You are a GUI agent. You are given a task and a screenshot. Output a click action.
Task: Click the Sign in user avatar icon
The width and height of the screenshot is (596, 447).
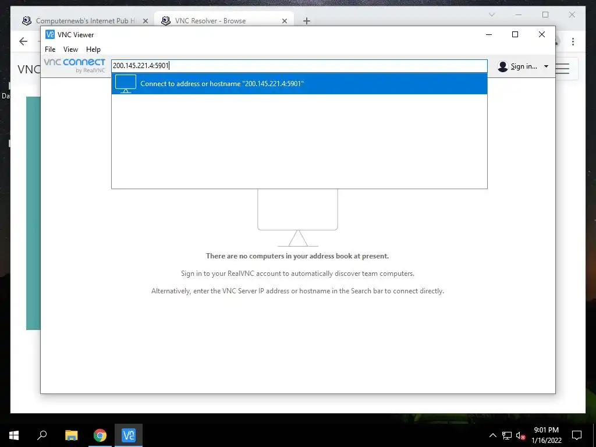[x=502, y=66]
